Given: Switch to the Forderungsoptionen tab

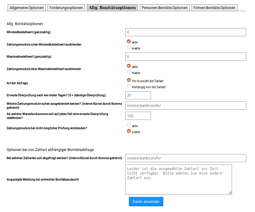Looking at the screenshot, I should click(66, 8).
